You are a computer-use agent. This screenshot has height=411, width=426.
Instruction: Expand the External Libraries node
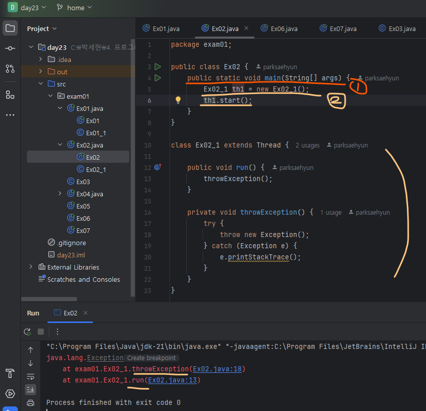point(31,267)
